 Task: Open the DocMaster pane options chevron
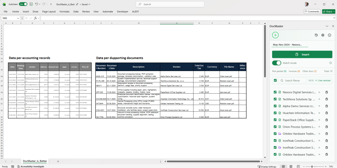pos(327,26)
